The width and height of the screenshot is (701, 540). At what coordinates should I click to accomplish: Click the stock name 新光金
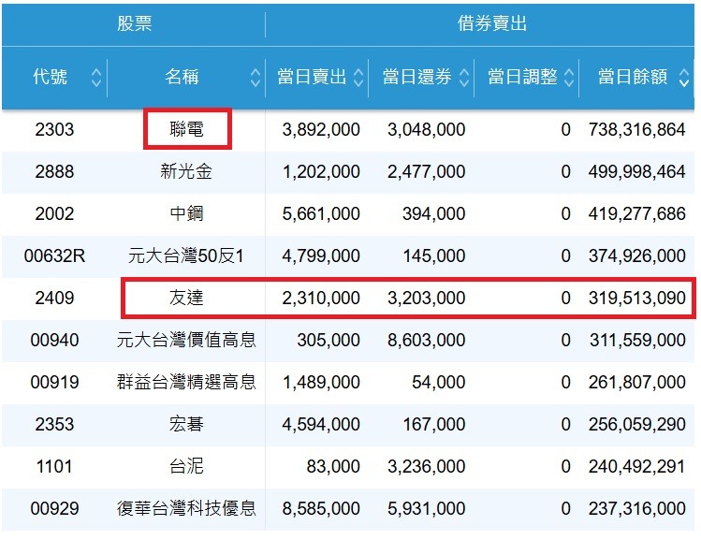(186, 171)
